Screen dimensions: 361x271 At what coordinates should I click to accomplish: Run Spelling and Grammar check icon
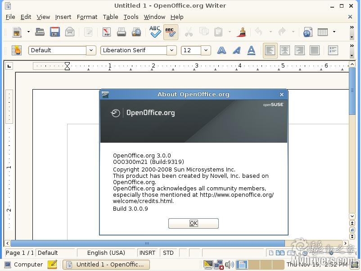tap(155, 32)
